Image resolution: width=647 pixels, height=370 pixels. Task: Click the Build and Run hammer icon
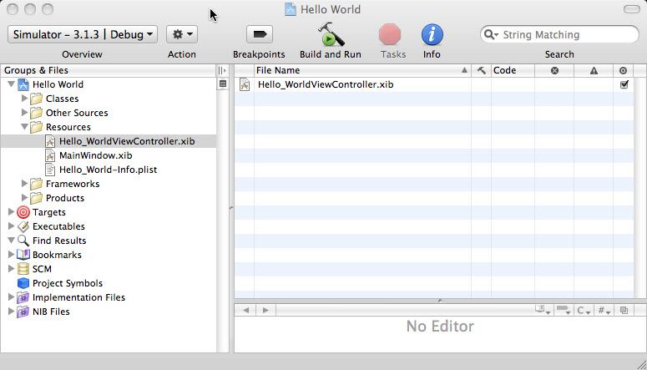tap(331, 34)
